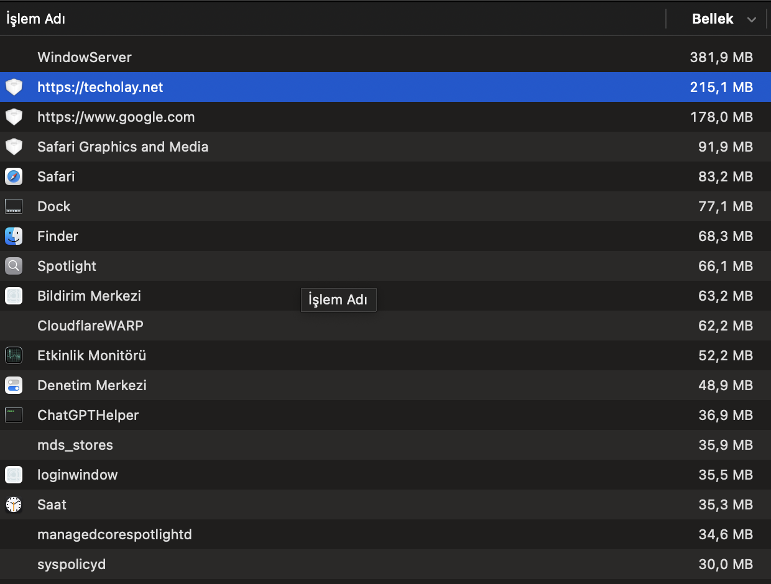Click the Dock process icon
The width and height of the screenshot is (771, 584).
[x=14, y=206]
